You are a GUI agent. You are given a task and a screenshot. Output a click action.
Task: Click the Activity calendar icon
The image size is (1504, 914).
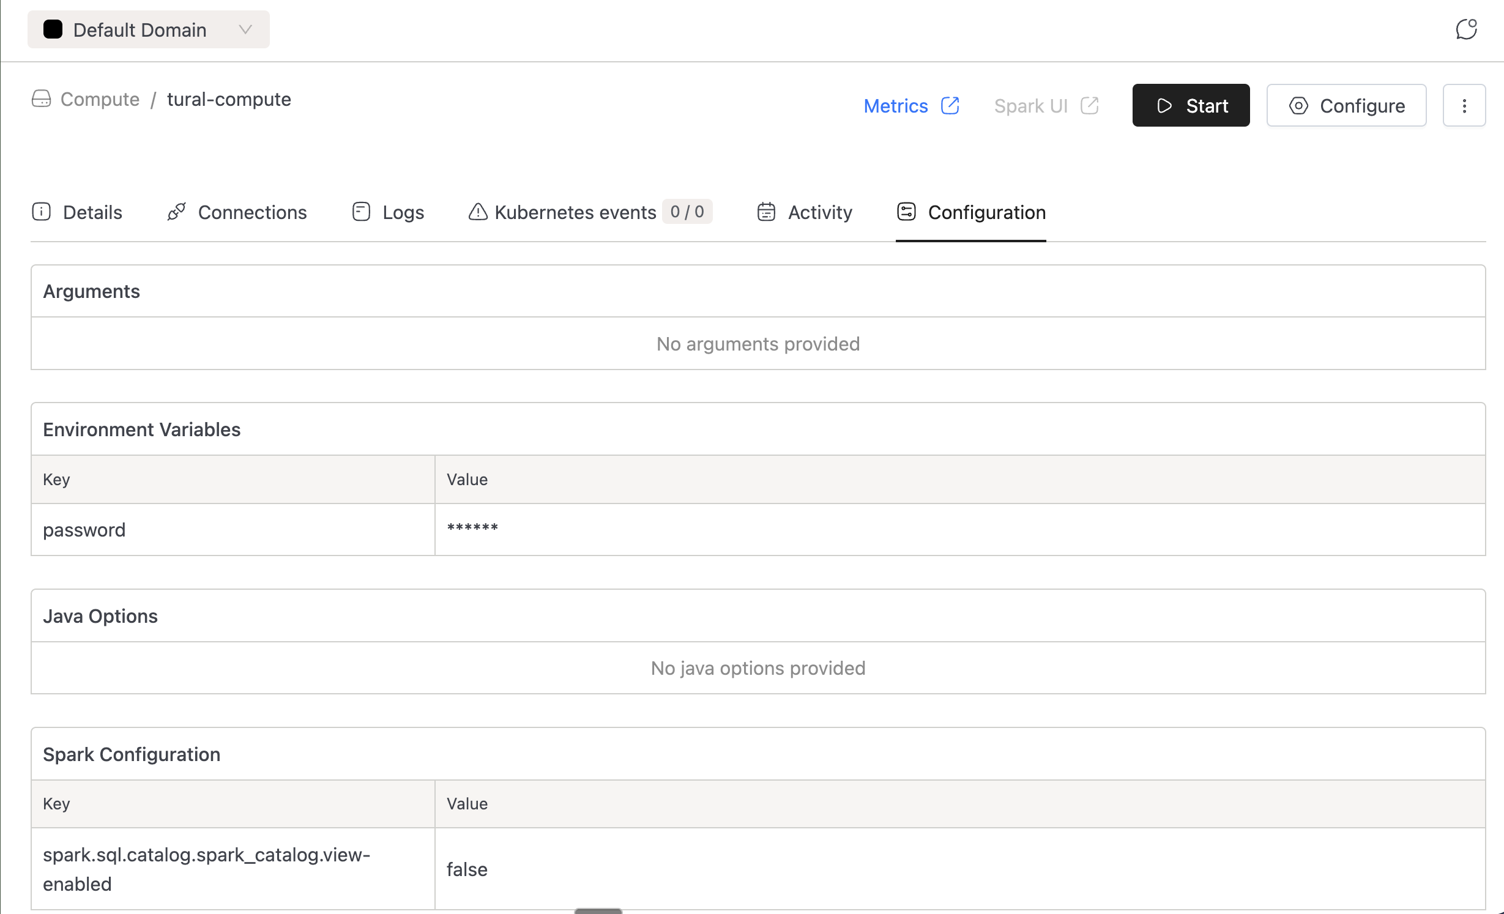[766, 212]
